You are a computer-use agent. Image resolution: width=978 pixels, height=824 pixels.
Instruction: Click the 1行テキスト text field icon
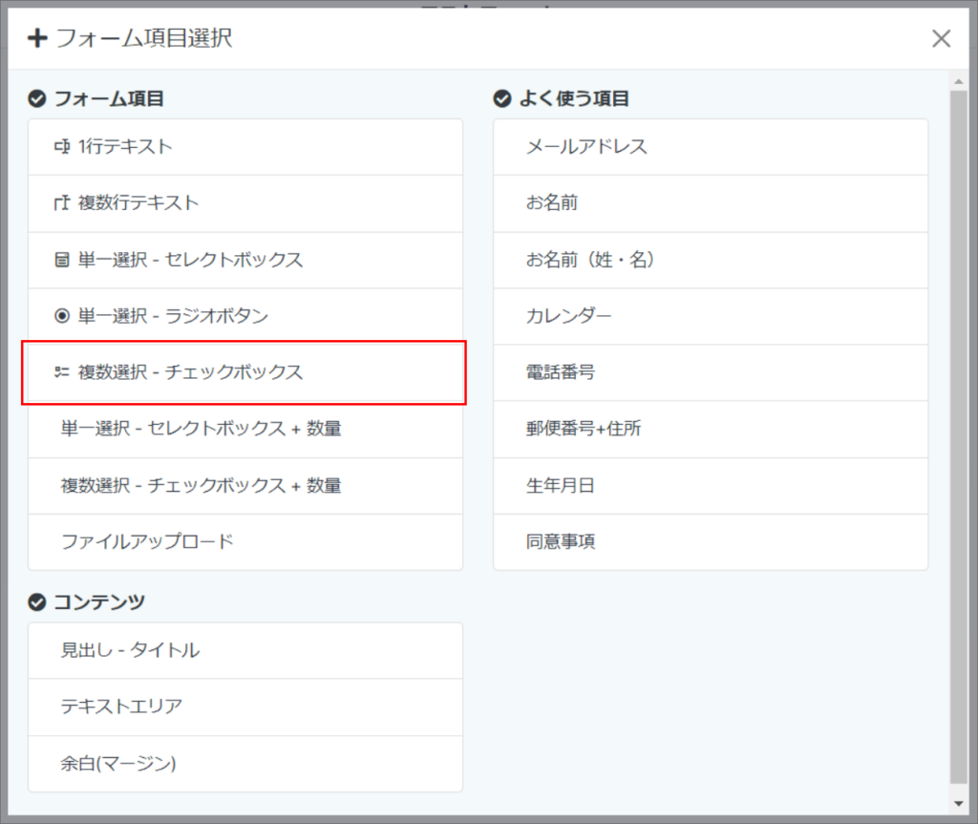click(62, 147)
